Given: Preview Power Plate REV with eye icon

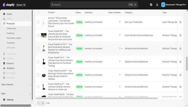Looking at the screenshot, I should (x=180, y=35).
